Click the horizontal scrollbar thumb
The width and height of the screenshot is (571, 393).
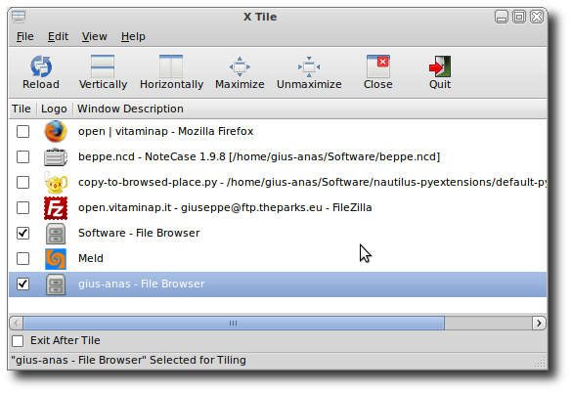point(234,323)
